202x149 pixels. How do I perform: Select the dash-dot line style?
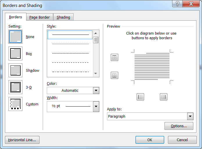[x=70, y=72]
